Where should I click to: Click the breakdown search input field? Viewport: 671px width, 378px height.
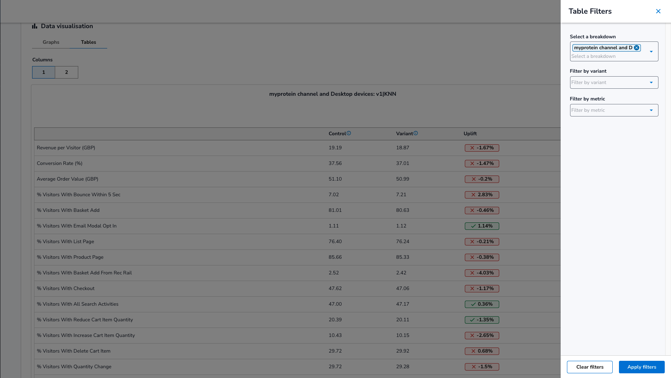606,56
